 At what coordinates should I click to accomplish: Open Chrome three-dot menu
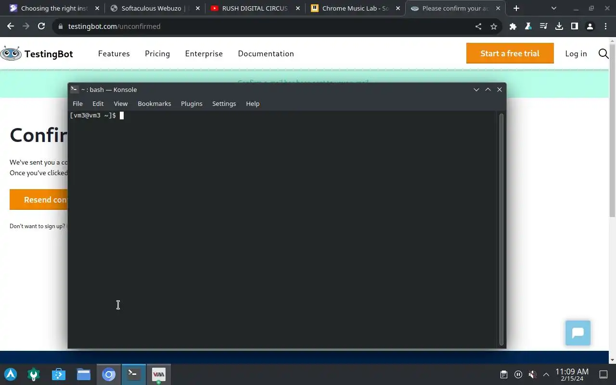pos(605,26)
